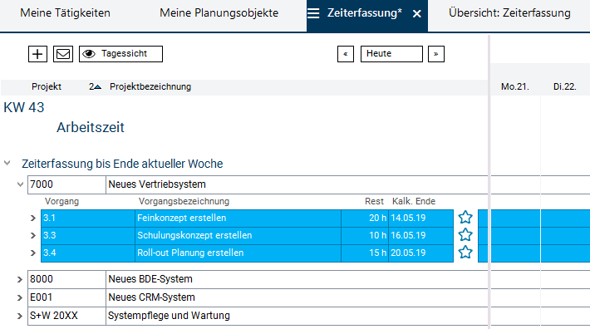Click the Heute date field
This screenshot has height=329, width=590.
(391, 54)
